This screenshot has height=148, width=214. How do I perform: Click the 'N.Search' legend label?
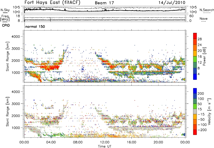[x=207, y=10]
